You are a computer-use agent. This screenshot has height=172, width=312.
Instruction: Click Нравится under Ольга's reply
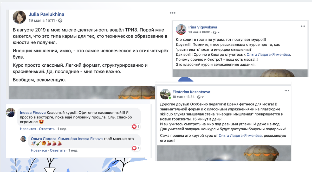click(x=39, y=150)
